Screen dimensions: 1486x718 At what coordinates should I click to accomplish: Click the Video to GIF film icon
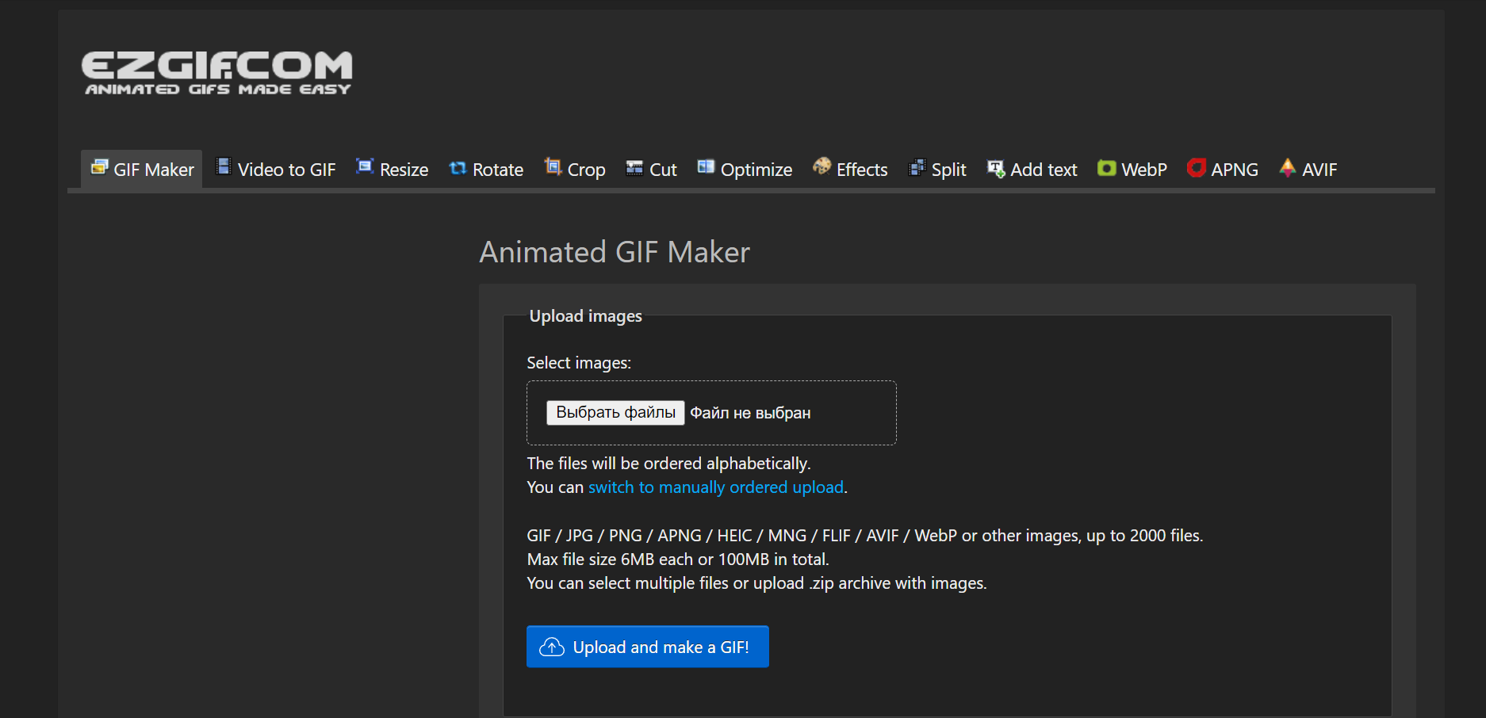click(224, 167)
